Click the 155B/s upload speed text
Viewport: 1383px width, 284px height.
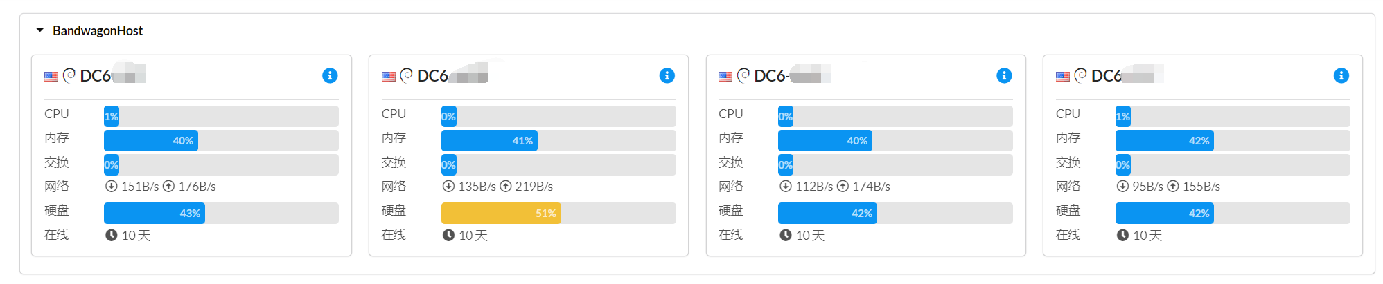coord(1201,187)
